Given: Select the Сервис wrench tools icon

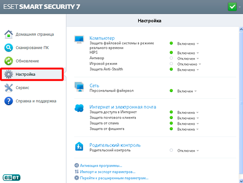Looking at the screenshot, I should (9, 88).
